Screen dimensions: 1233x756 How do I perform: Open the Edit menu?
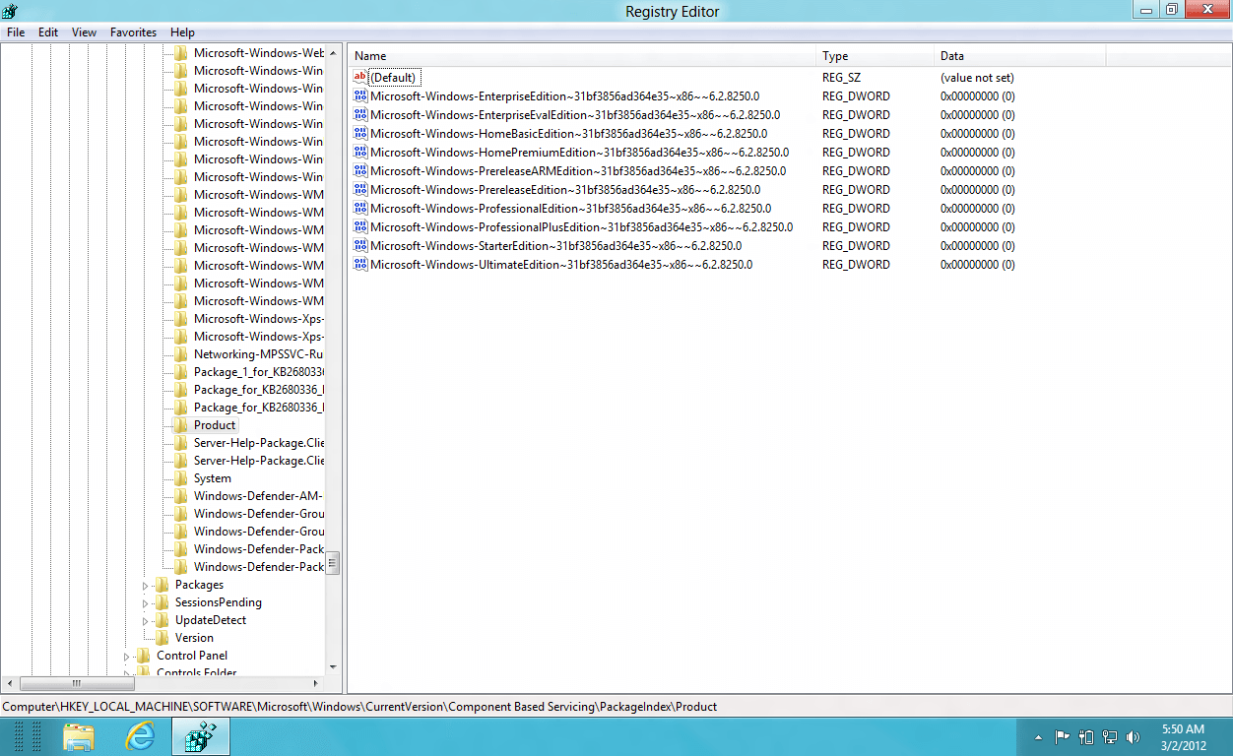(x=48, y=32)
